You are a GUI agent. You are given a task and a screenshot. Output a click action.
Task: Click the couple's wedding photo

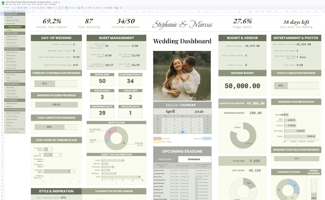[182, 76]
